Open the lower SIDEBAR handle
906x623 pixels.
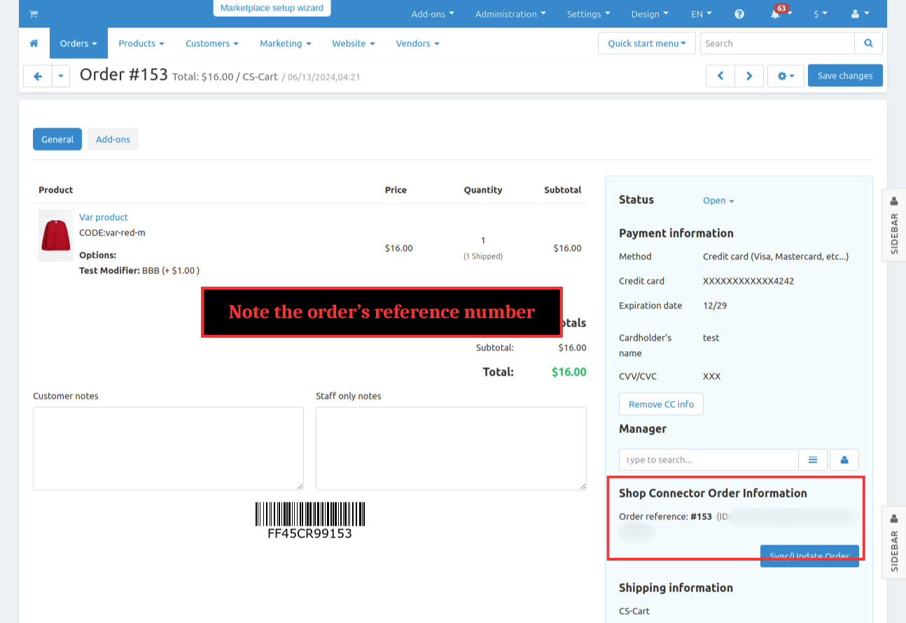coord(893,542)
